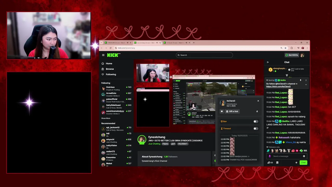The height and width of the screenshot is (187, 332).
Task: Open Kasumina recommended channel
Action: click(116, 158)
